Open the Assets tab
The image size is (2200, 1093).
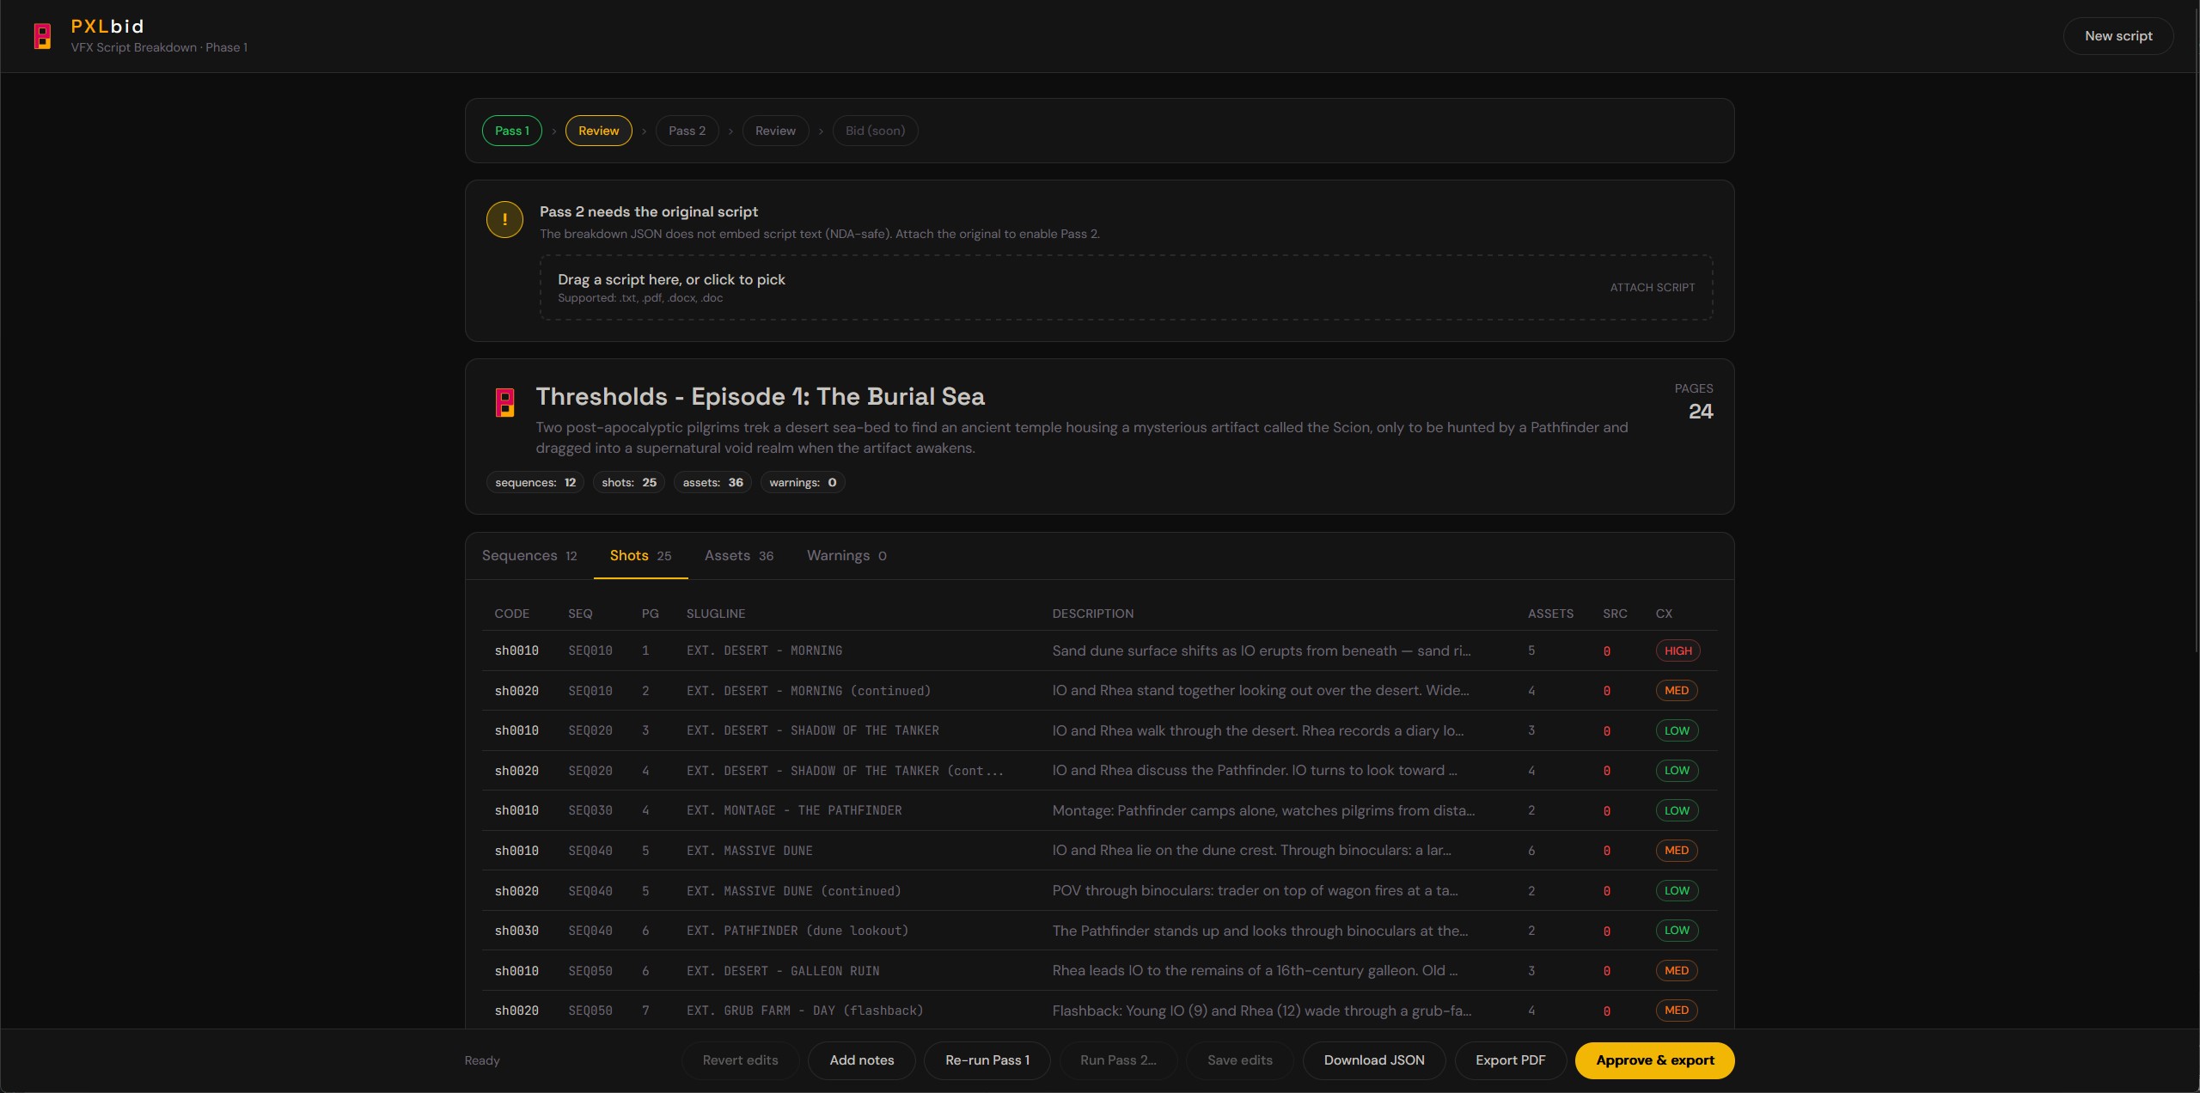point(739,556)
